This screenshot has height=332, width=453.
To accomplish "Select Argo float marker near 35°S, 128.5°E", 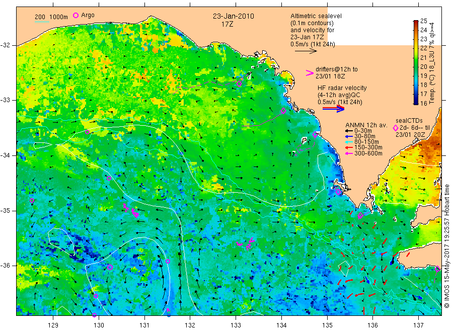I will pyautogui.click(x=32, y=201).
